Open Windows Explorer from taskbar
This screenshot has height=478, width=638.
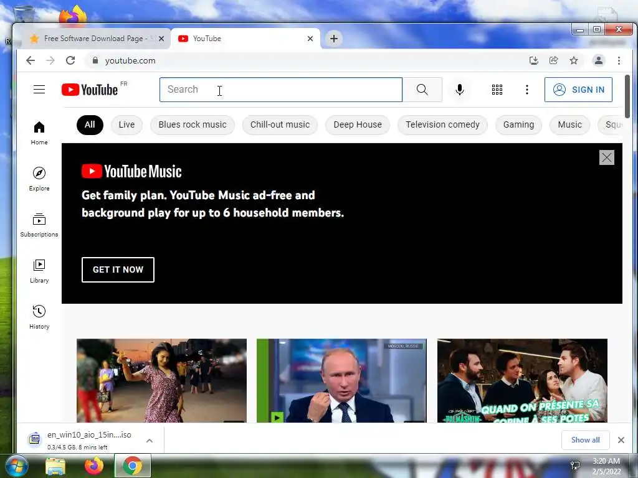[x=55, y=466]
